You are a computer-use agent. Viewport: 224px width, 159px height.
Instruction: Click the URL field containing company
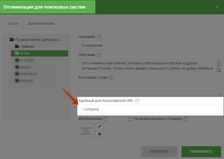tap(150, 109)
